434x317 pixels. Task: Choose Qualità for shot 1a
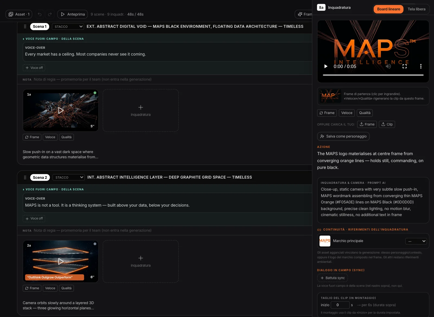[x=66, y=137]
